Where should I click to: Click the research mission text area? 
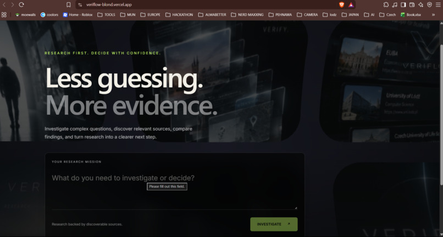[174, 190]
